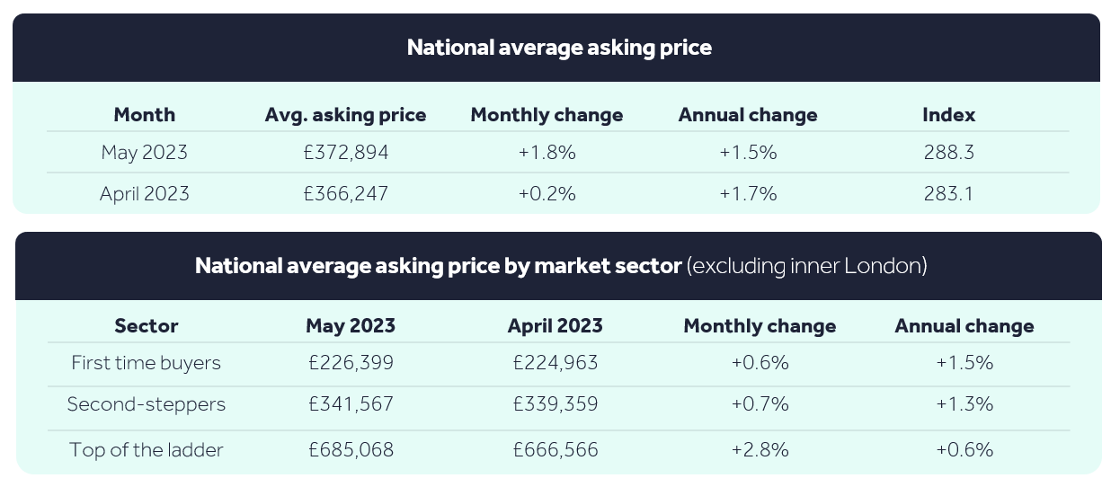1111x487 pixels.
Task: Click the Avg. asking price column header
Action: click(346, 115)
